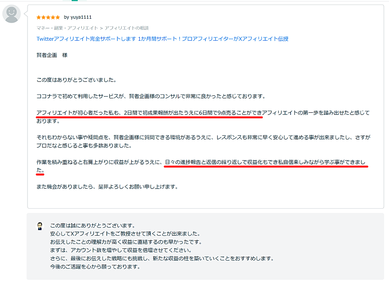Image resolution: width=389 pixels, height=284 pixels.
Task: Click the line また機会がありましたら
Action: pos(108,187)
